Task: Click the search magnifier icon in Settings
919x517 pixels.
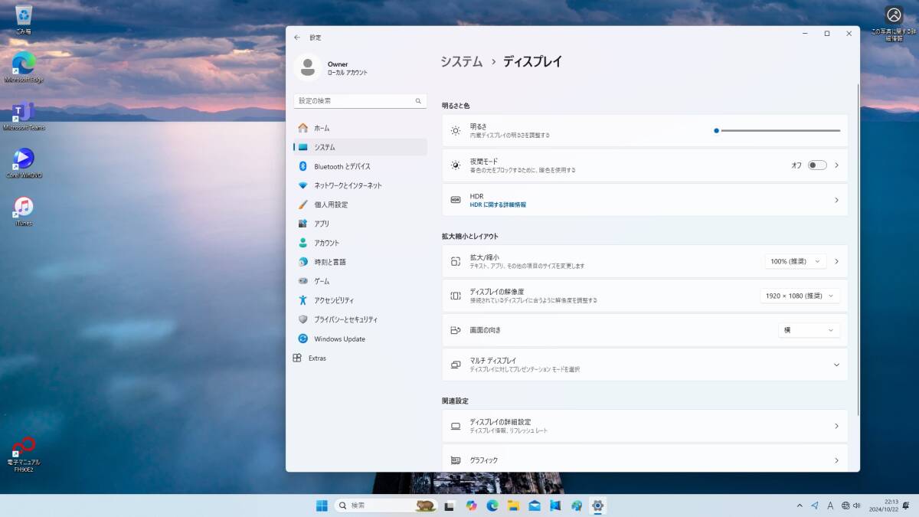Action: pos(418,101)
